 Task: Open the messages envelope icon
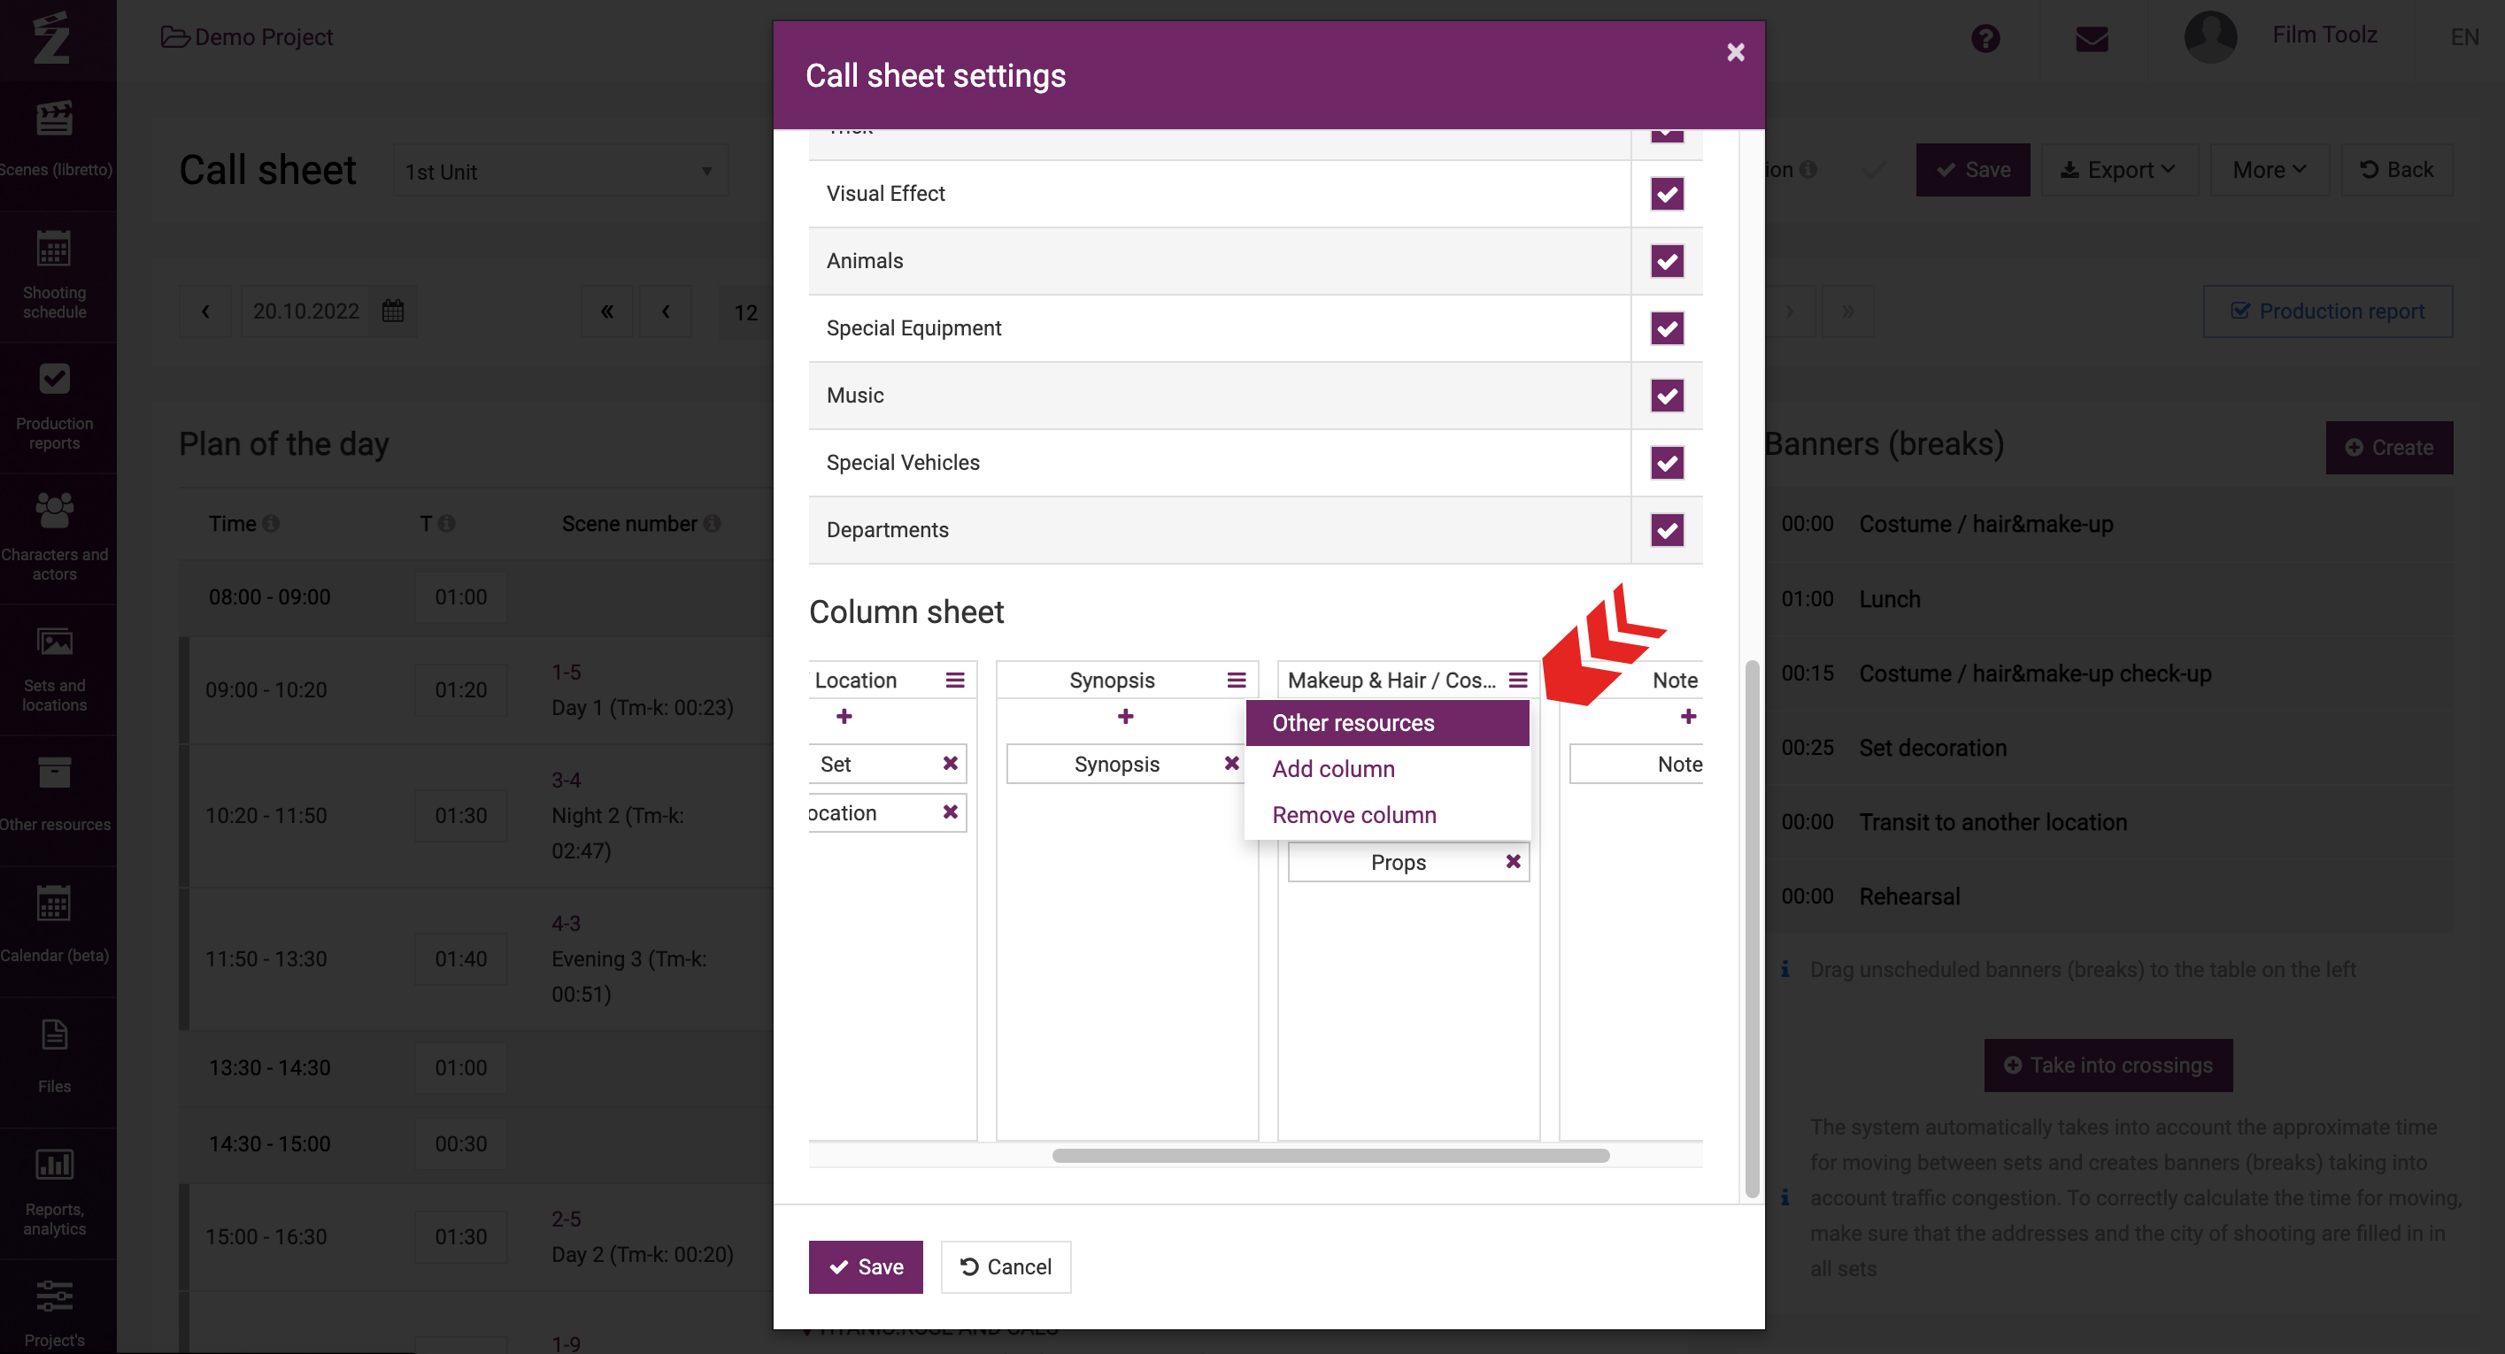coord(2092,39)
